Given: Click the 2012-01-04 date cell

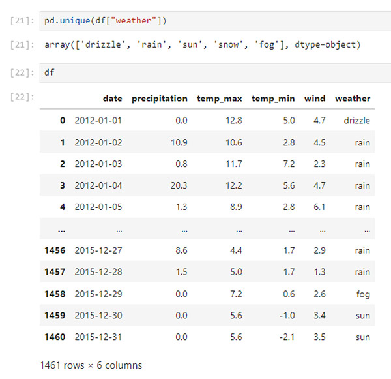Looking at the screenshot, I should point(98,186).
